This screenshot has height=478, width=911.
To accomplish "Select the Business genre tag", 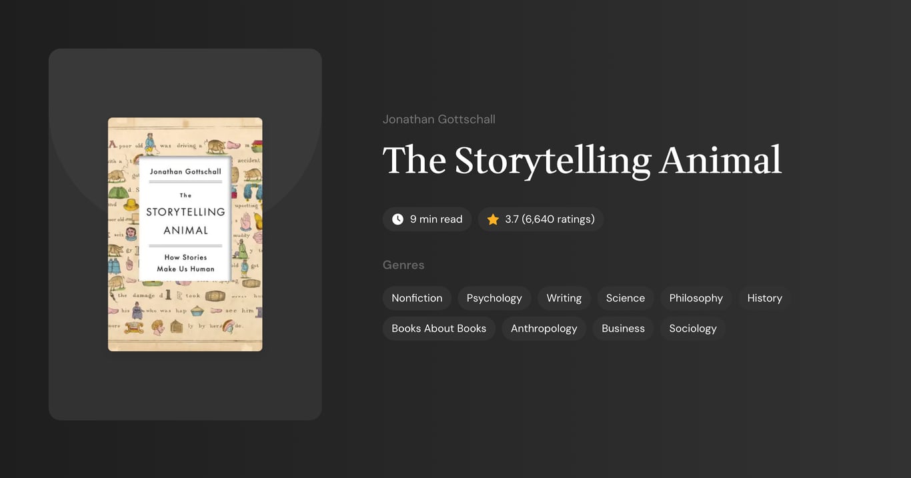I will [622, 328].
